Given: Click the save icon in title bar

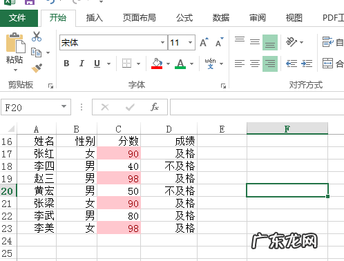Looking at the screenshot, I should tap(30, 2).
